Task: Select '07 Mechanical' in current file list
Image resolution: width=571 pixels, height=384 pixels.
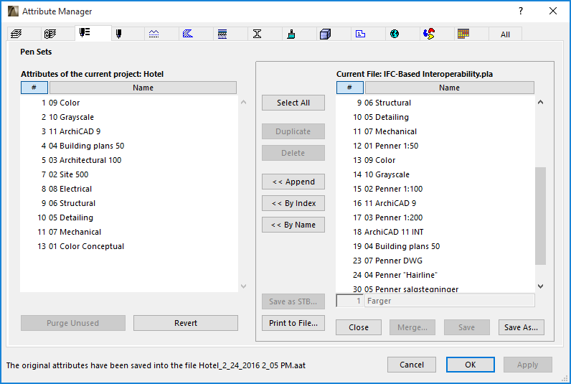Action: click(435, 131)
